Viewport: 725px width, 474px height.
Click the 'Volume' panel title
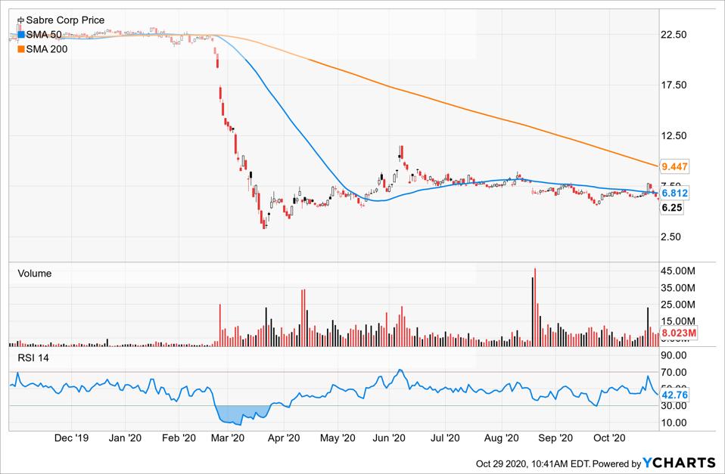click(35, 274)
